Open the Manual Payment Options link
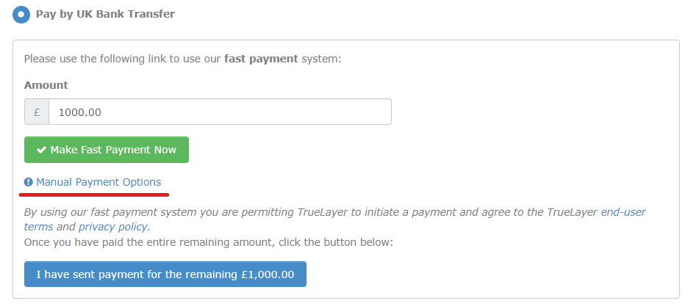 point(99,182)
